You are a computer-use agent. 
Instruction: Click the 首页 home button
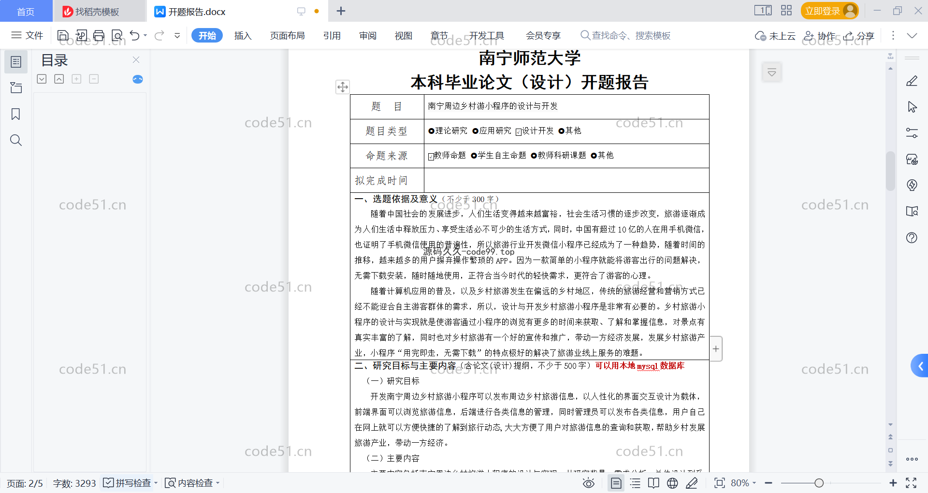coord(26,11)
